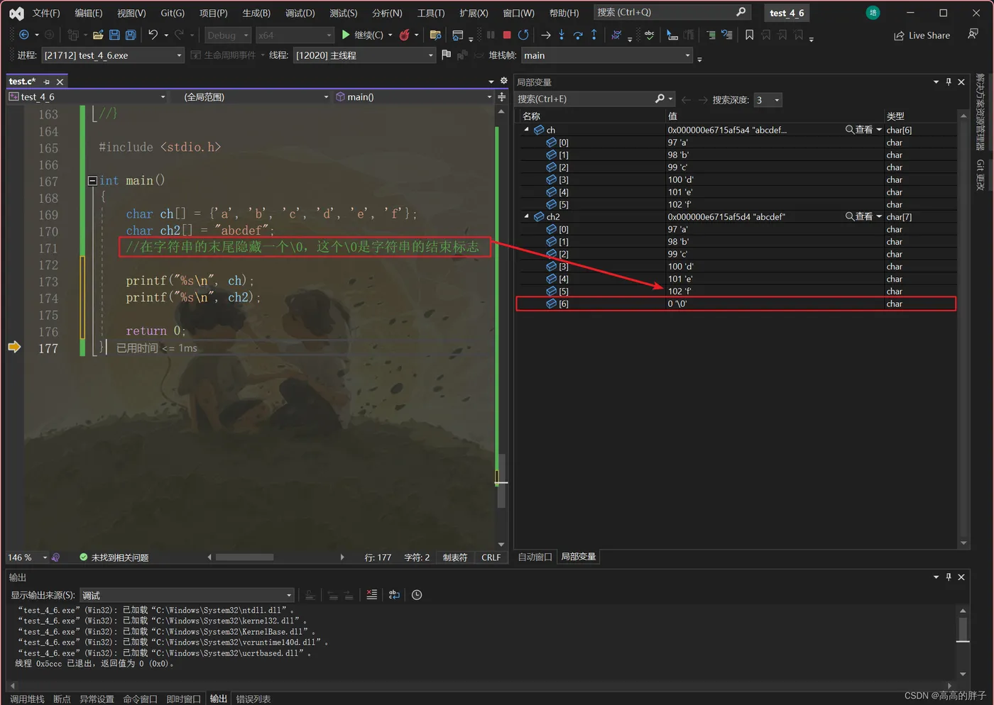Switch to the 断点 tab
This screenshot has width=994, height=705.
[62, 699]
